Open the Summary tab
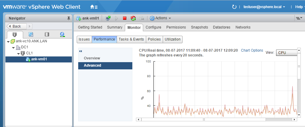The width and height of the screenshot is (305, 127). pos(115,27)
